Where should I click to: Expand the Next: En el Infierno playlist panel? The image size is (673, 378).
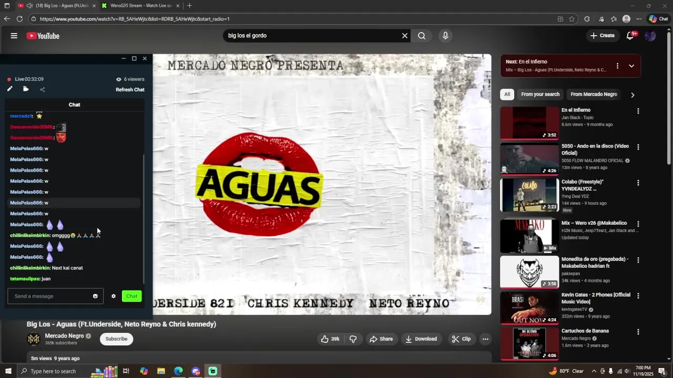(x=631, y=66)
